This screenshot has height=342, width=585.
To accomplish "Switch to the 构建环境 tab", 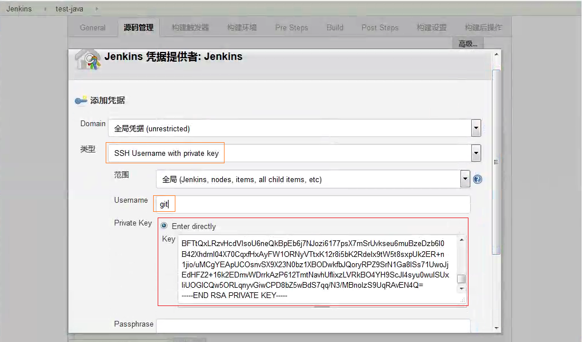I will pyautogui.click(x=242, y=27).
